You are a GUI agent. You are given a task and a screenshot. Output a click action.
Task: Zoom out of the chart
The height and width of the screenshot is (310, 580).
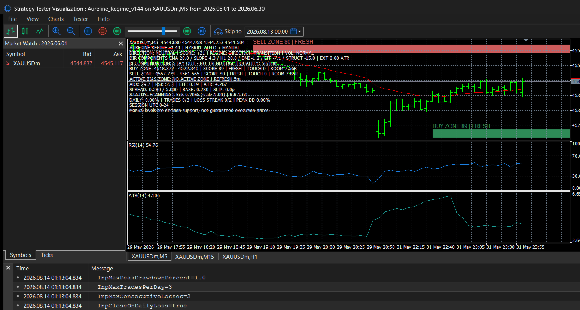(x=71, y=31)
